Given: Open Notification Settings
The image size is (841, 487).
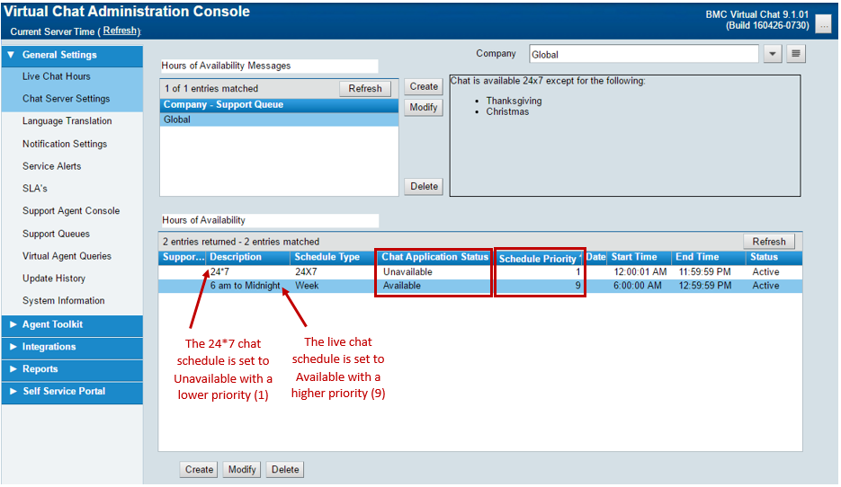Looking at the screenshot, I should 65,144.
